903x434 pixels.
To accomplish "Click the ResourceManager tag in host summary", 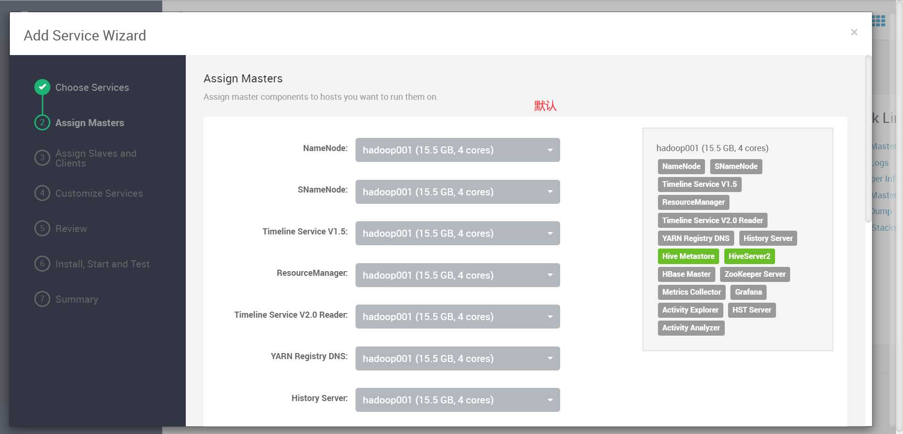I will pos(693,202).
